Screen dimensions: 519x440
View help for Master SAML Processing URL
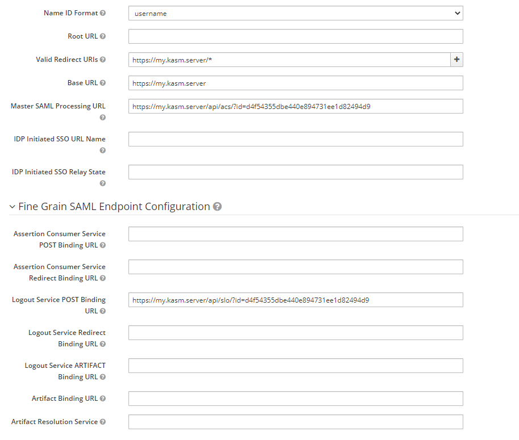[x=102, y=118]
